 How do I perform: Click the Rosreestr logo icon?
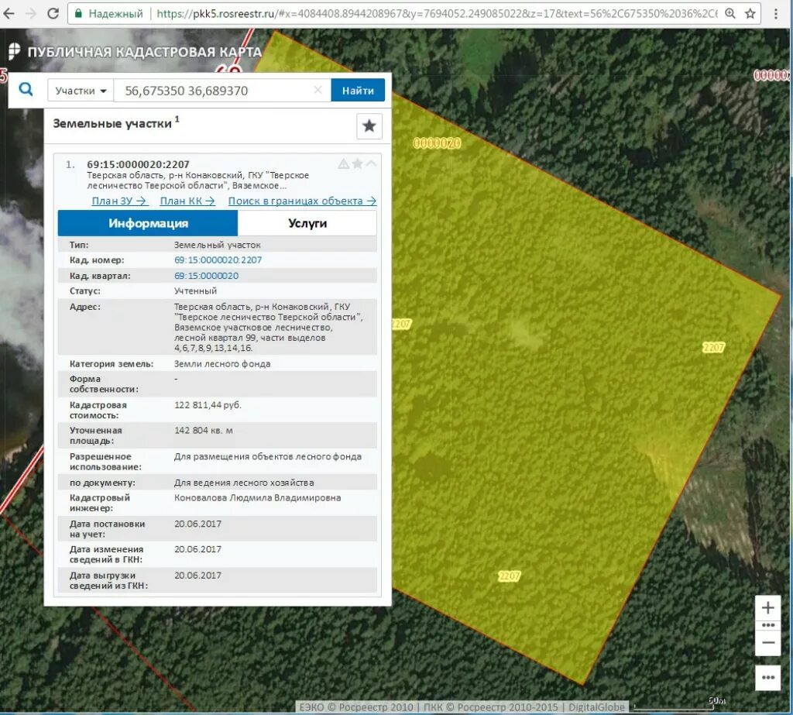(15, 51)
